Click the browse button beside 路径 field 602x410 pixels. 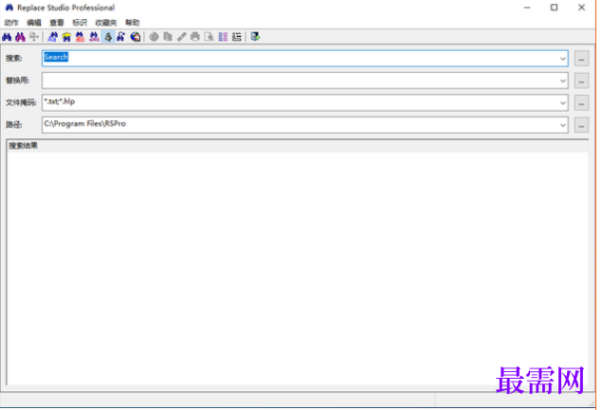(582, 125)
